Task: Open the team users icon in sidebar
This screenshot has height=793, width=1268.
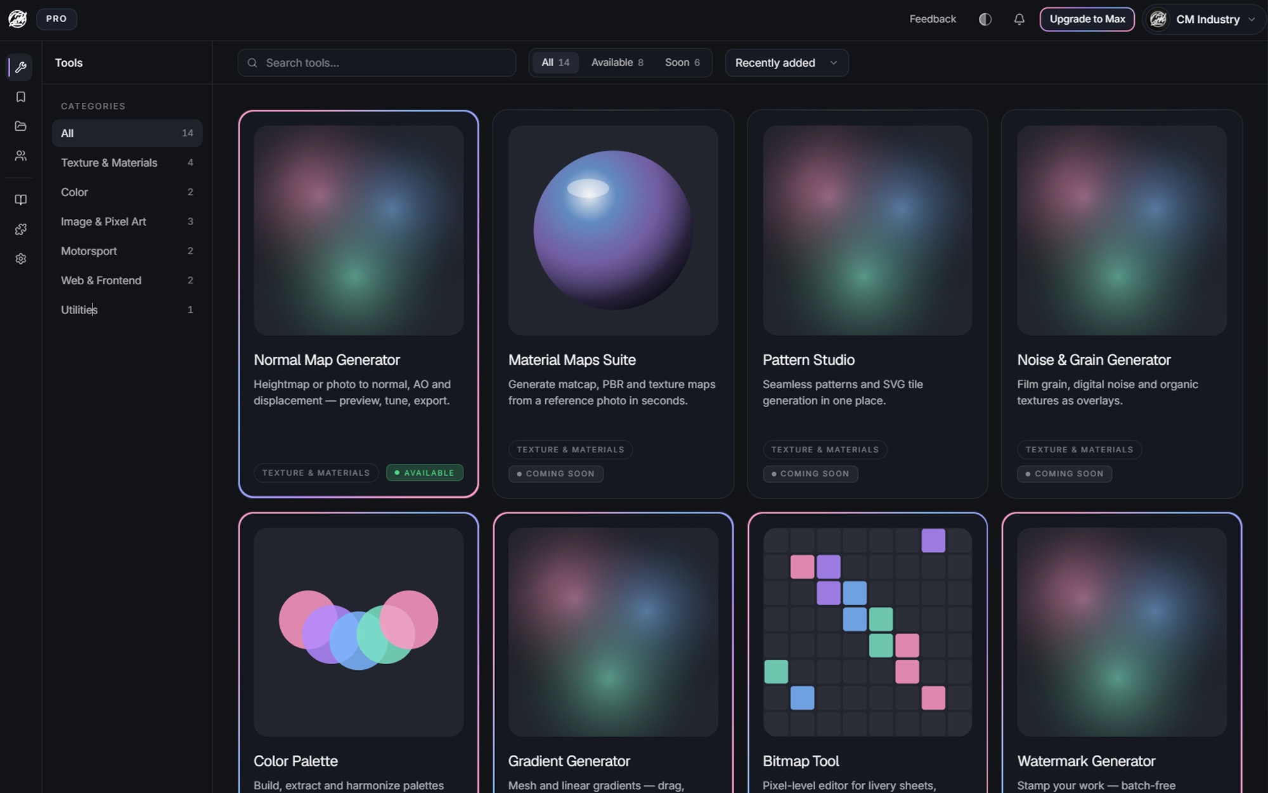Action: (x=21, y=155)
